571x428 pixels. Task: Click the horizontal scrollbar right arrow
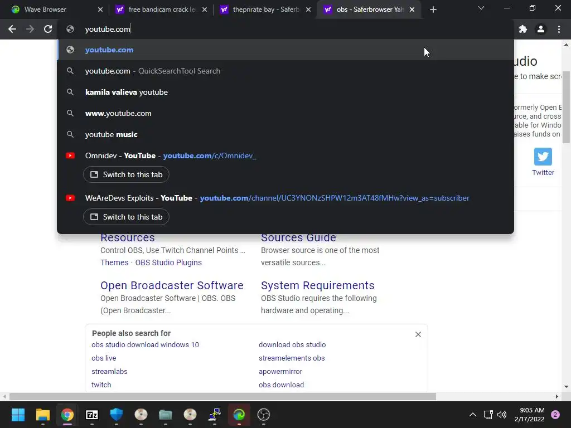tap(557, 396)
